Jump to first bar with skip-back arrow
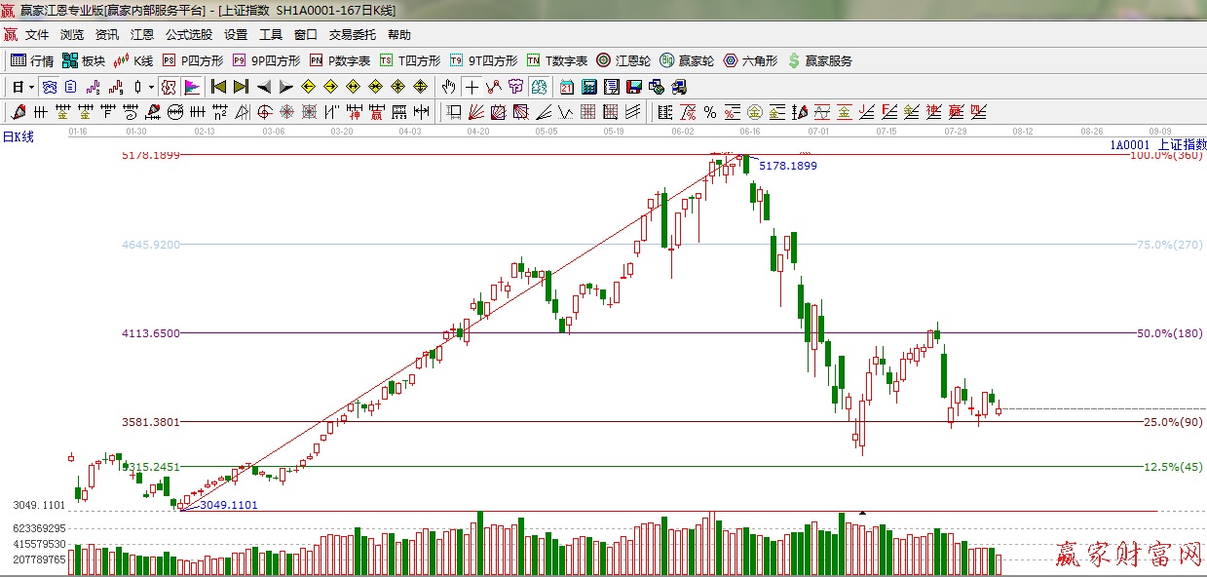This screenshot has width=1207, height=578. pyautogui.click(x=218, y=87)
